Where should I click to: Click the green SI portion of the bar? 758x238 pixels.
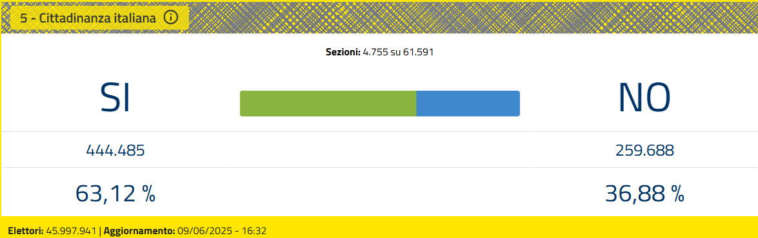[x=328, y=104]
